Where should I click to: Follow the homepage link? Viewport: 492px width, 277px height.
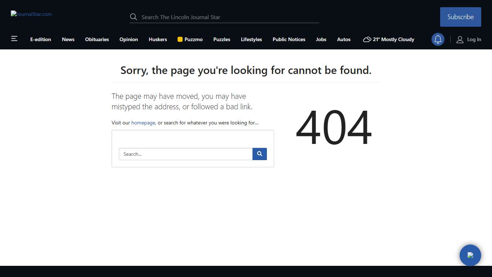coord(143,123)
